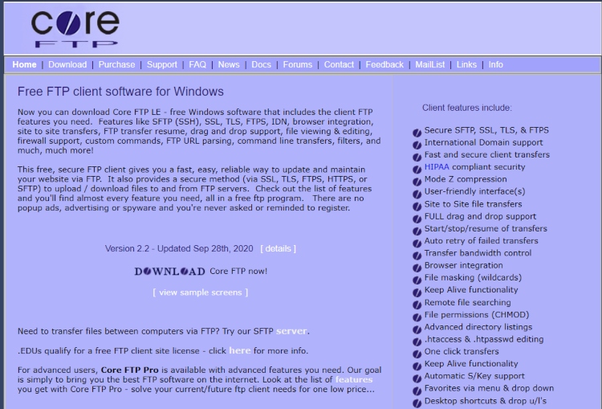Click bullet icon beside Auto retry of failed transfers

tap(417, 243)
